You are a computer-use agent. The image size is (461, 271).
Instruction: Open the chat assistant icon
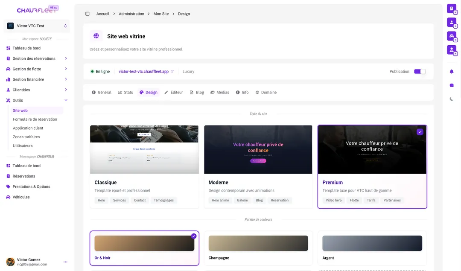pyautogui.click(x=452, y=85)
